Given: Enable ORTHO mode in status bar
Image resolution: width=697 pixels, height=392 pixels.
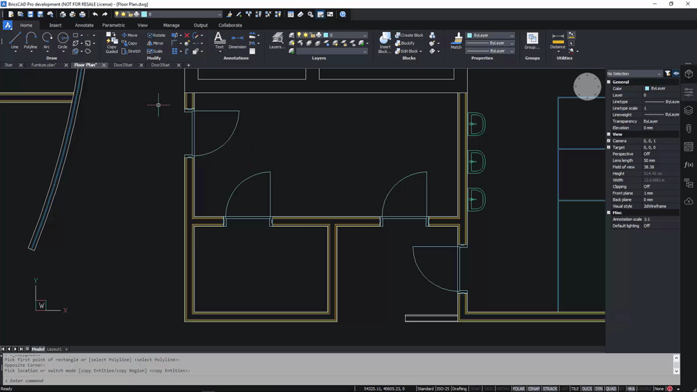Looking at the screenshot, I should 502,389.
